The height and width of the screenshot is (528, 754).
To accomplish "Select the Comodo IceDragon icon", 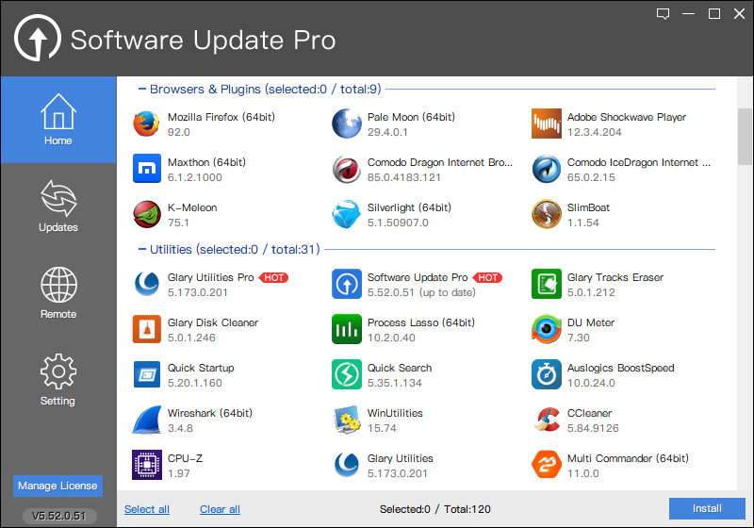I will pos(547,169).
